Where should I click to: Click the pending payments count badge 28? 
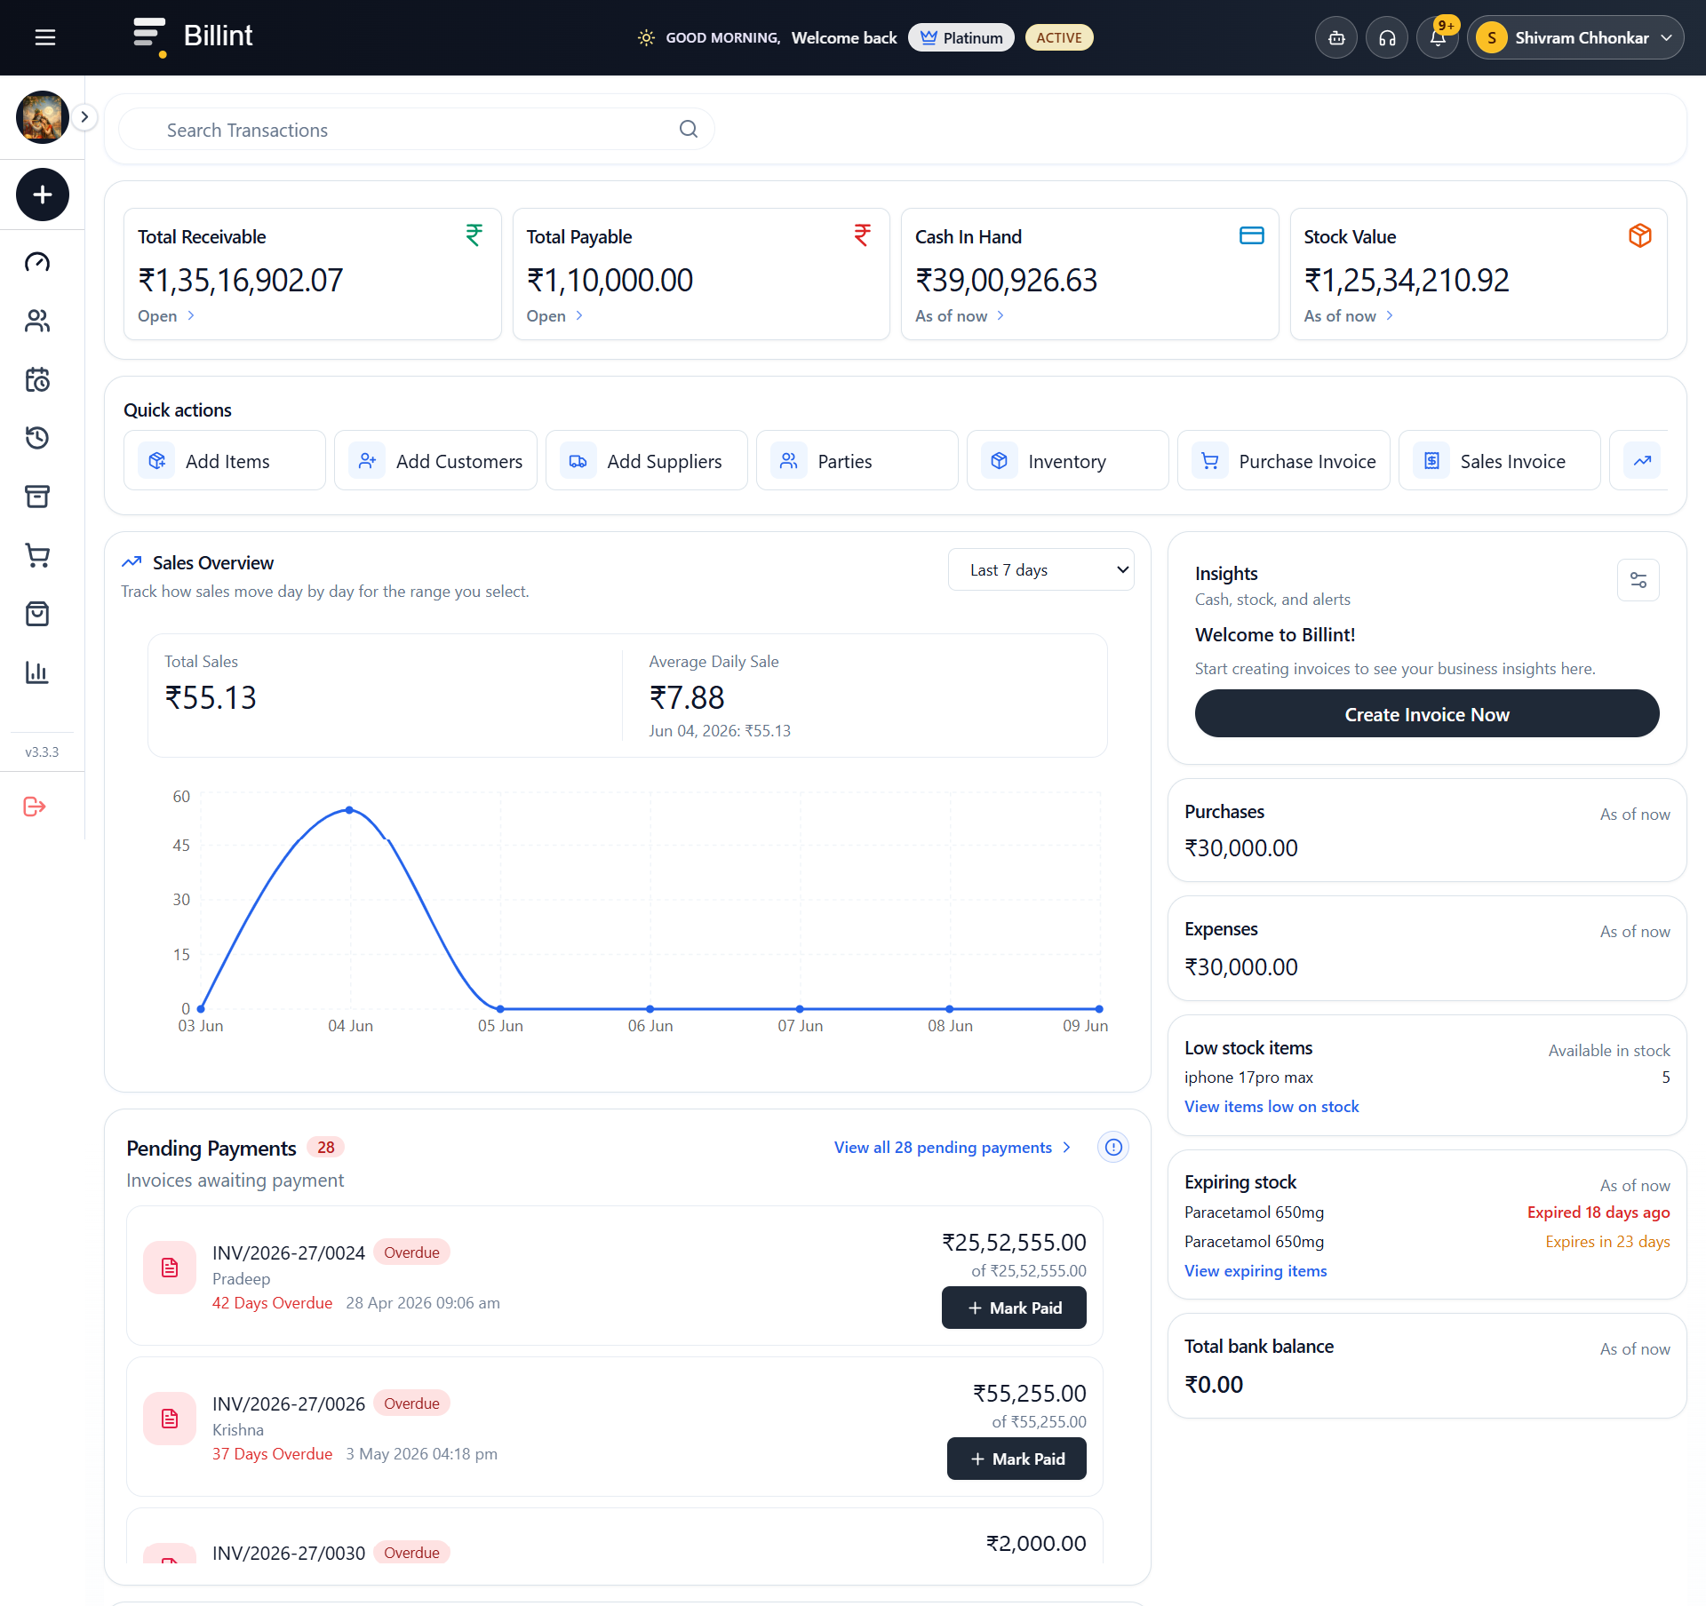point(326,1148)
